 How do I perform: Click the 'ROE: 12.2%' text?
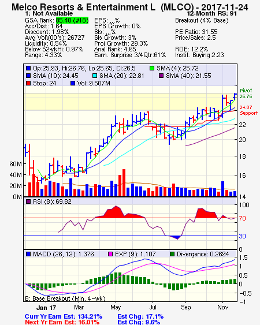pos(191,49)
